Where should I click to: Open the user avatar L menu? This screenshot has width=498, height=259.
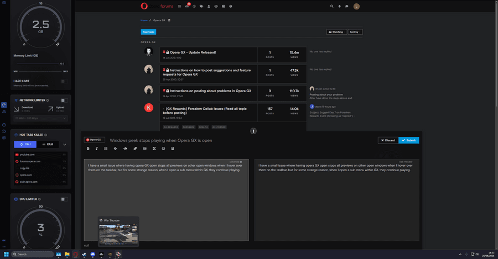(x=356, y=6)
